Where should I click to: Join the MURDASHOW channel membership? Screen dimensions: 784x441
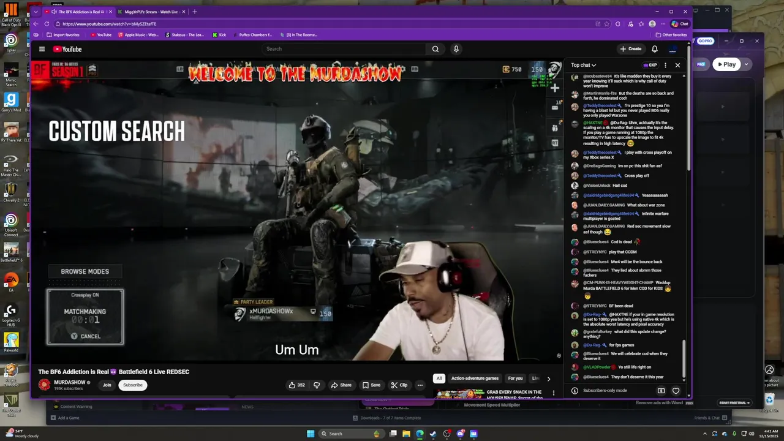click(x=107, y=385)
